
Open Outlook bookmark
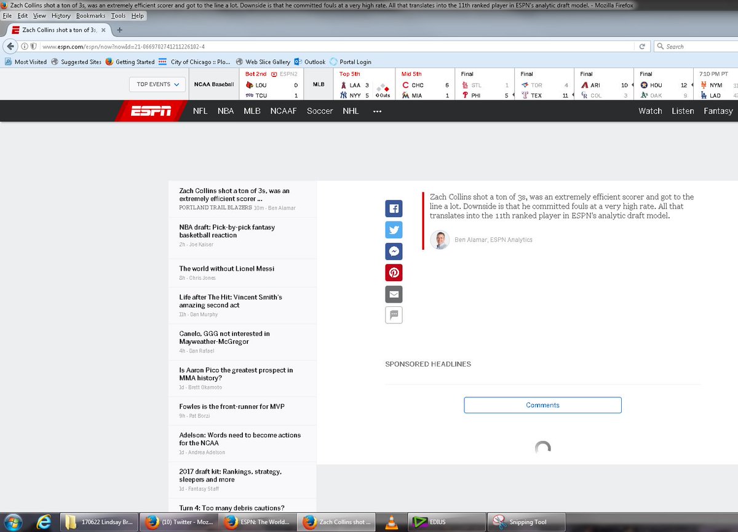[309, 62]
